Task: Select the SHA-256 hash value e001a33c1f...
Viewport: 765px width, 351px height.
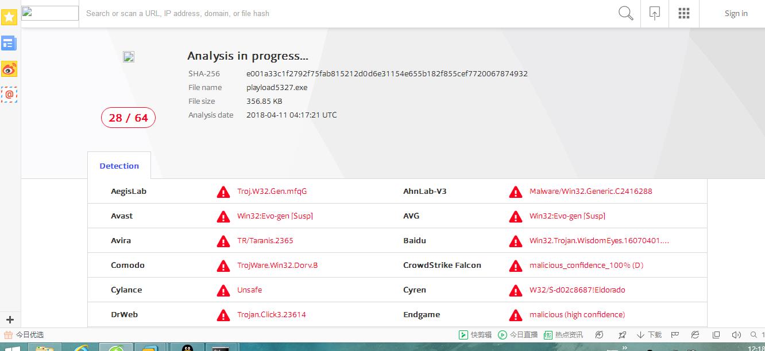Action: click(387, 73)
